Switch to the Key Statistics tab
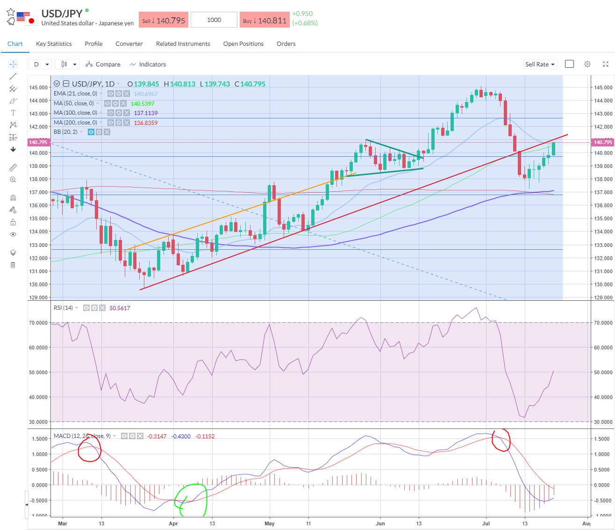The image size is (615, 530). click(54, 44)
